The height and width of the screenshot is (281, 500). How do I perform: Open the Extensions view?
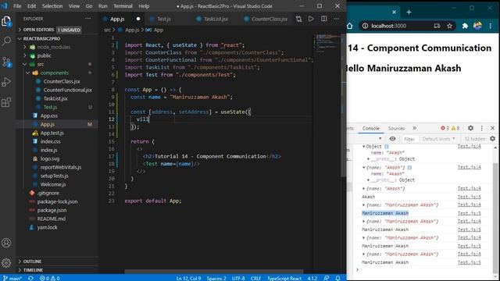coord(6,102)
